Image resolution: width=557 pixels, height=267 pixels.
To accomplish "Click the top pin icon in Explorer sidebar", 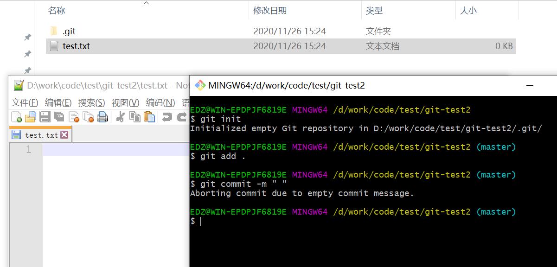I will point(27,37).
